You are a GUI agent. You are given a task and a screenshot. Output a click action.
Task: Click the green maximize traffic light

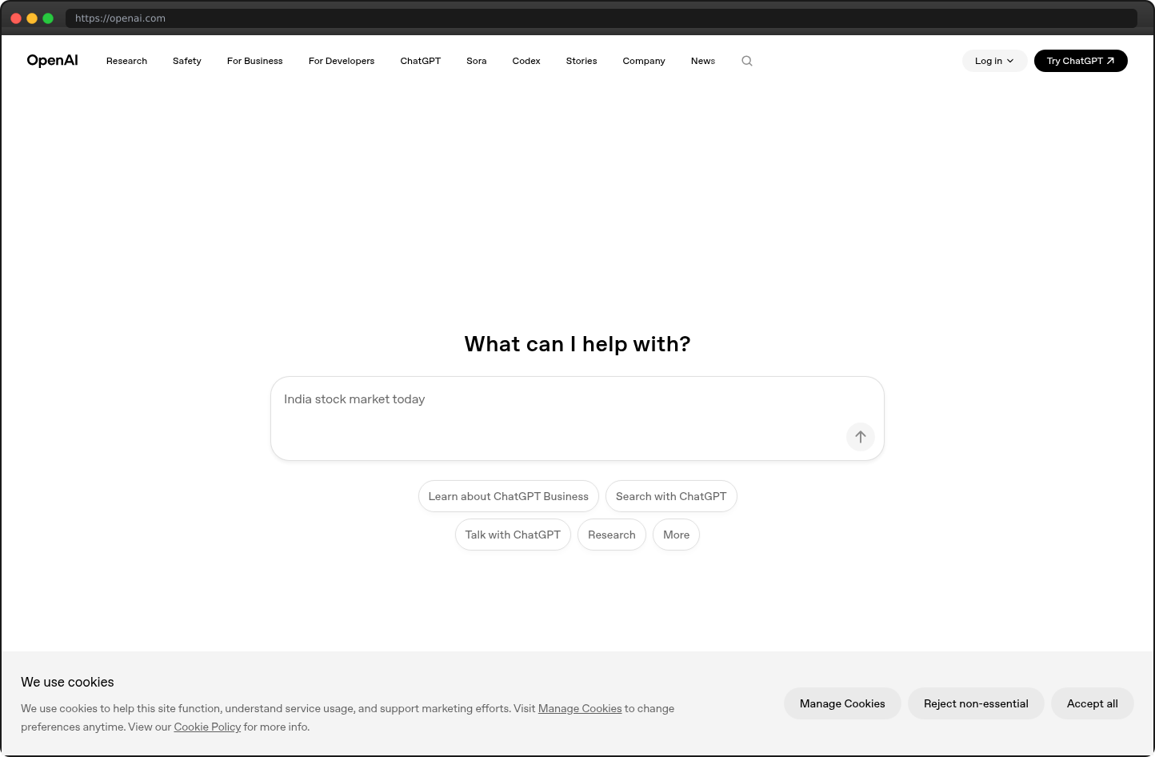click(x=48, y=17)
